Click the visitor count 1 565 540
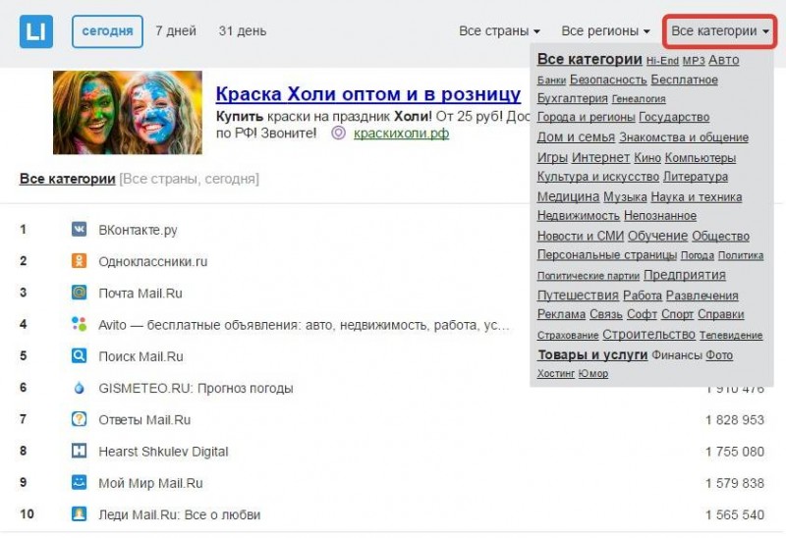786x538 pixels. [x=735, y=514]
